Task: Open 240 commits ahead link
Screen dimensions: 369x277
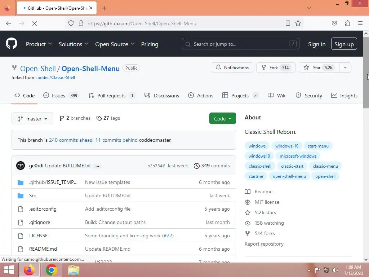Action: click(x=71, y=140)
